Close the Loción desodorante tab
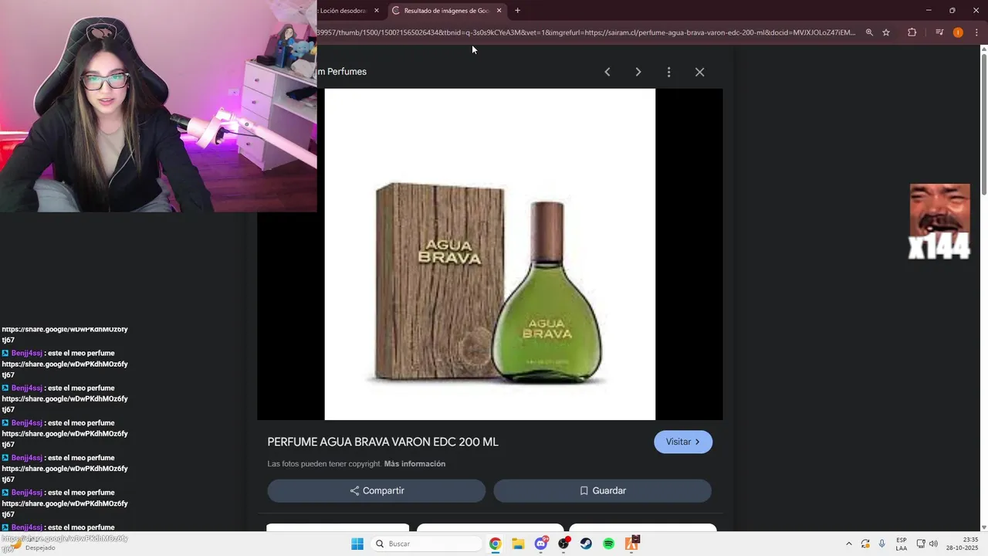Viewport: 988px width, 556px height. [377, 11]
